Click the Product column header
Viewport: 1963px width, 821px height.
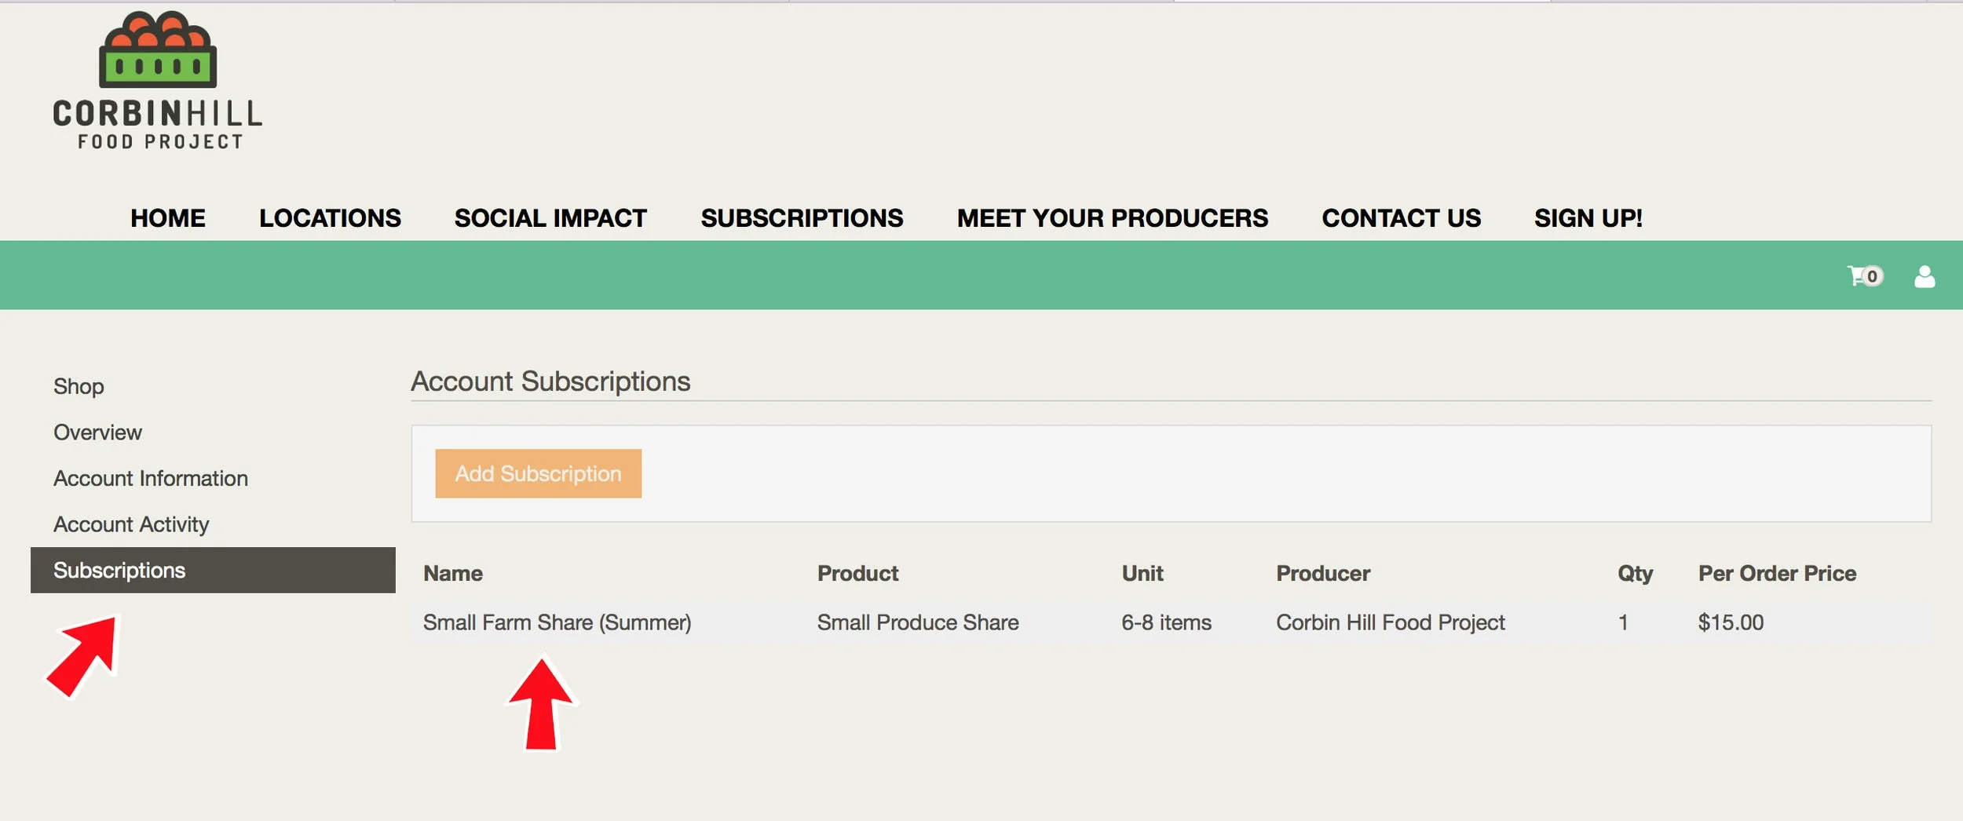(857, 573)
